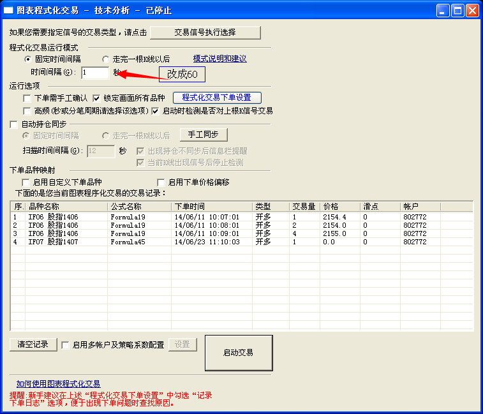483x414 pixels.
Task: Open 交易信号执行选择 button
Action: 205,33
